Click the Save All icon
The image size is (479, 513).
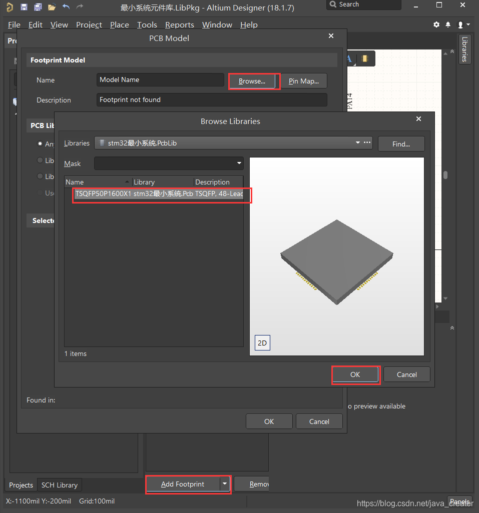pyautogui.click(x=38, y=7)
